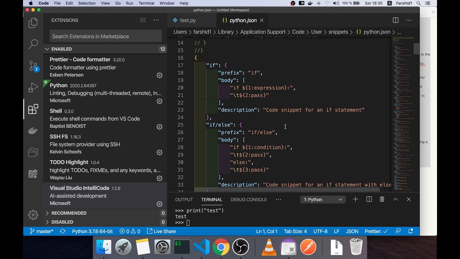Click Python 3.7.6 64-bit interpreter selector
The height and width of the screenshot is (259, 460).
[92, 231]
